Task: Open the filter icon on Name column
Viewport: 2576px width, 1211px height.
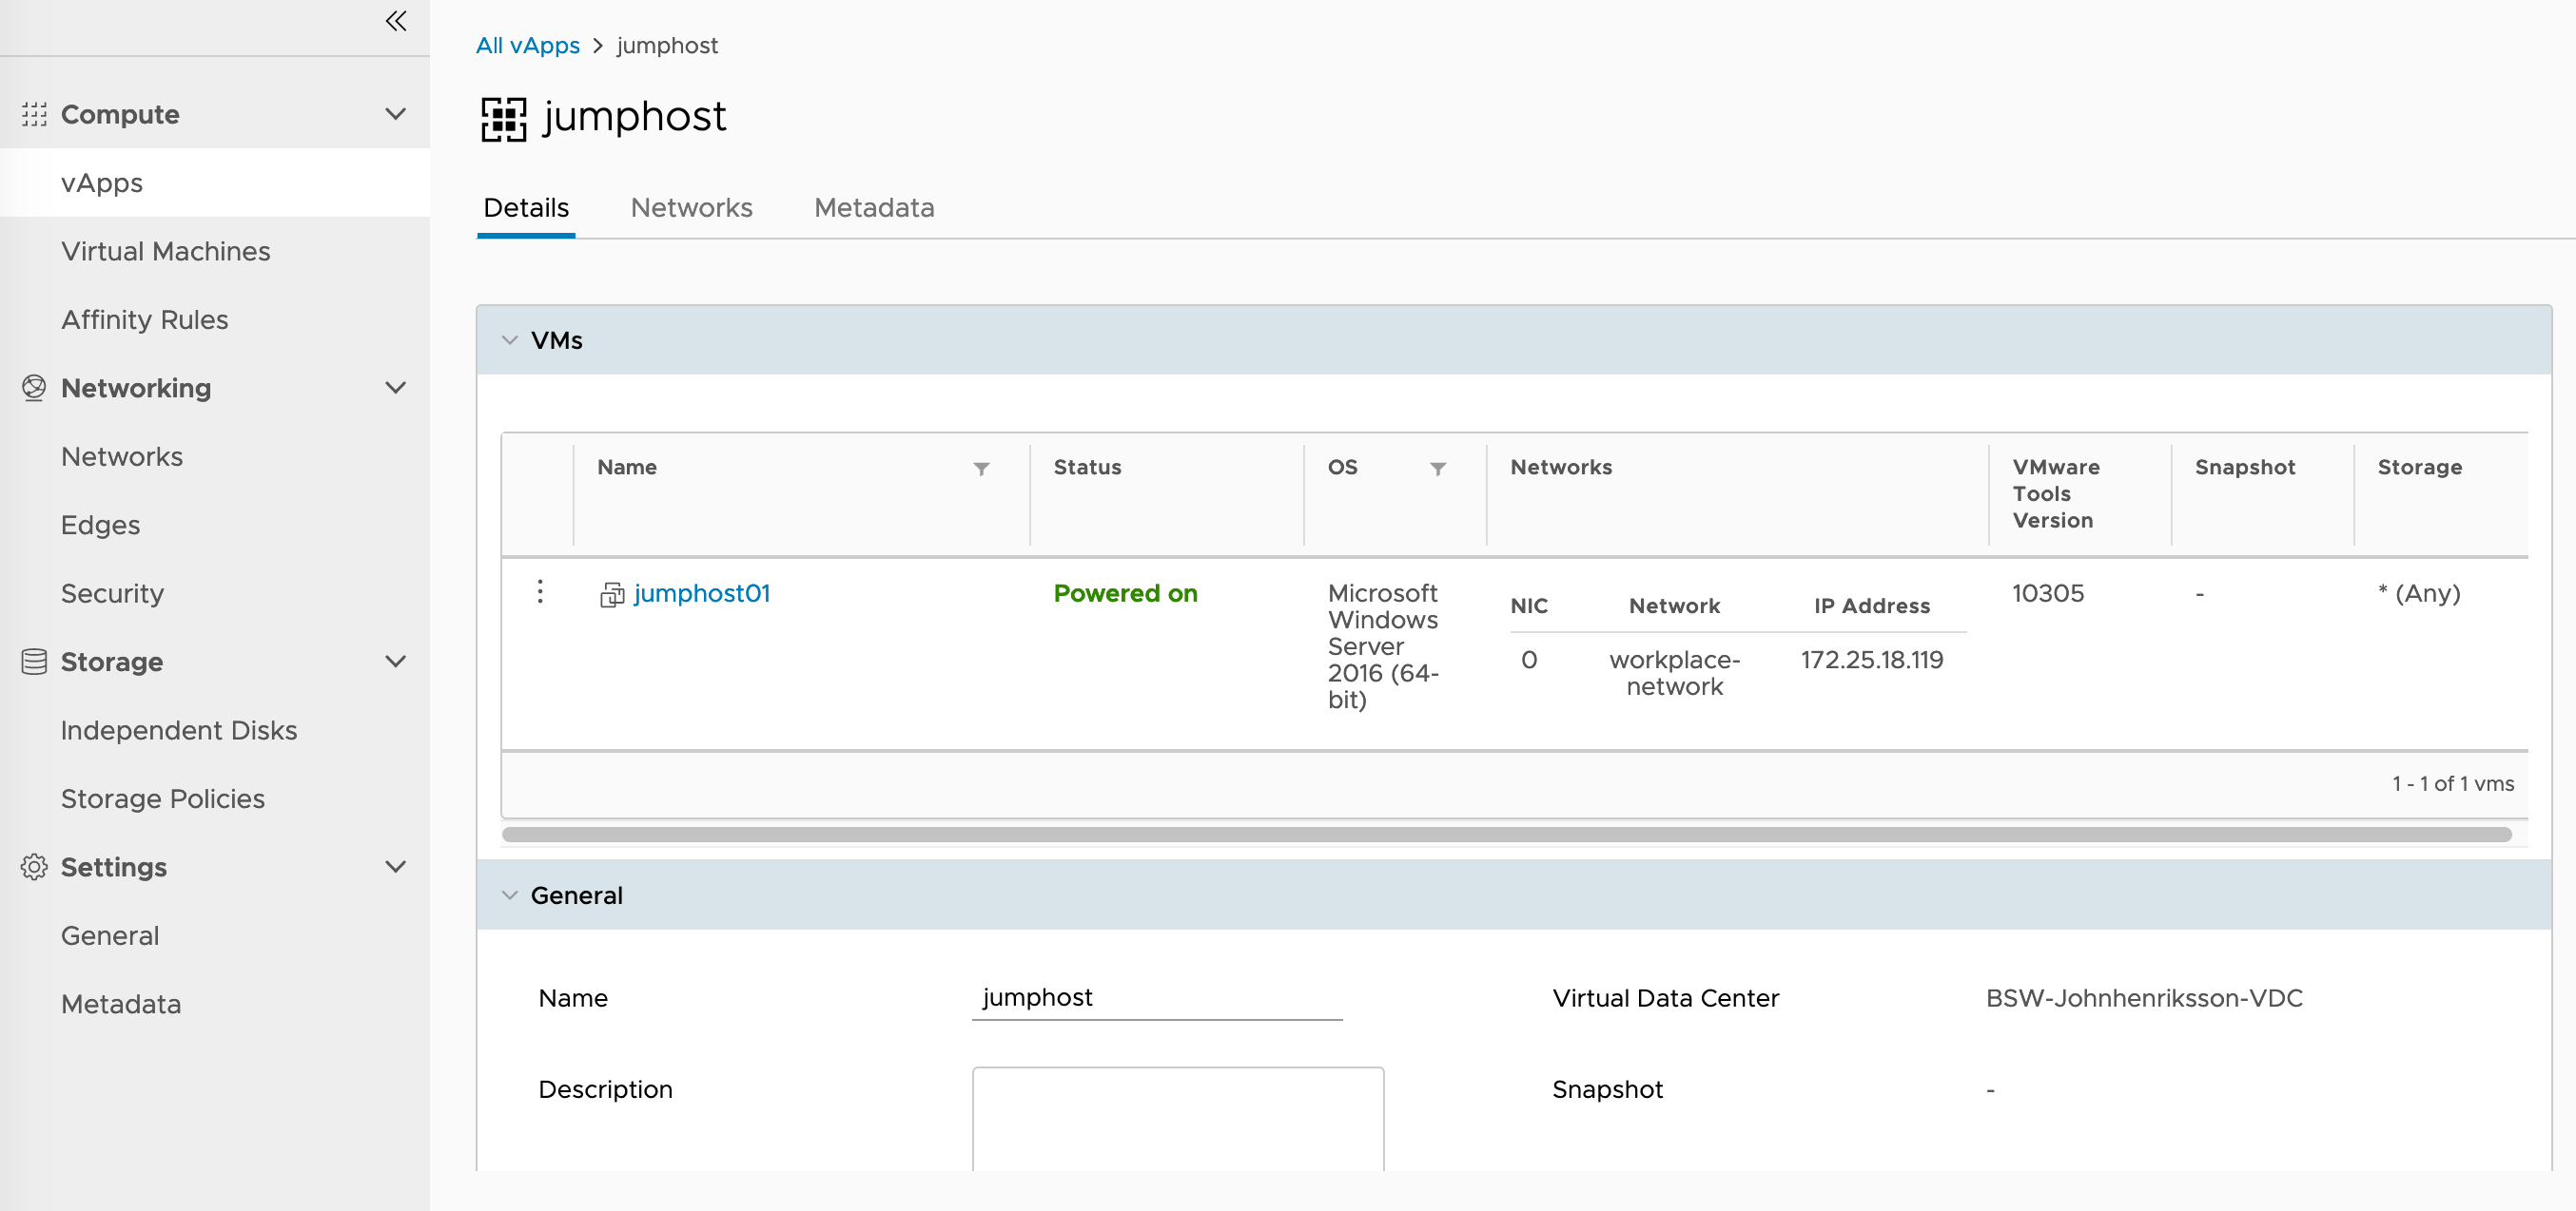Action: click(981, 468)
